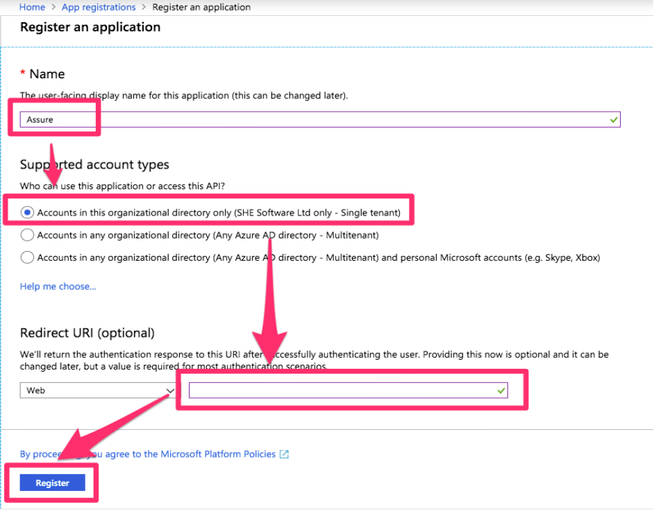Click the "Supported account types" section label
Viewport: 654px width, 511px height.
94,164
